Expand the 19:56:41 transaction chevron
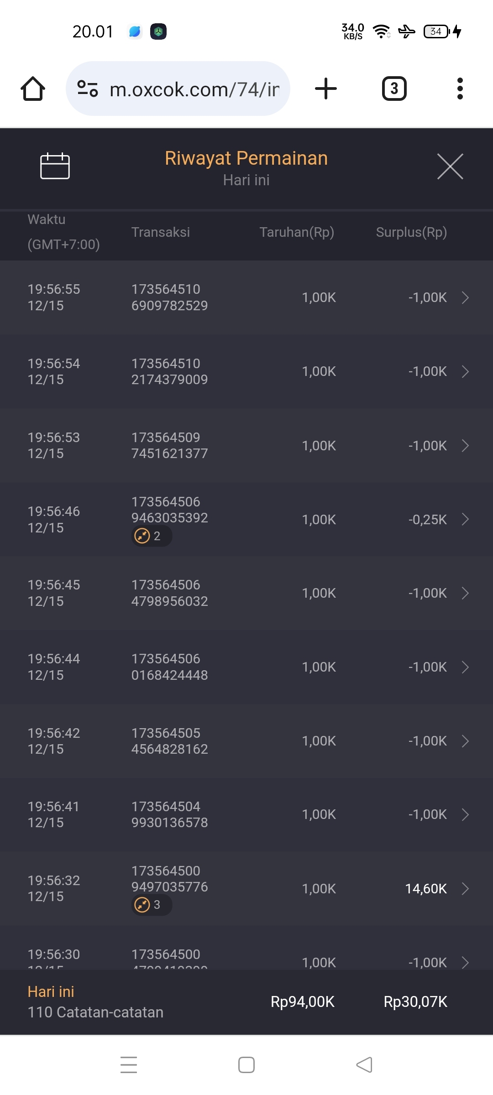Viewport: 493px width, 1095px height. click(x=465, y=814)
